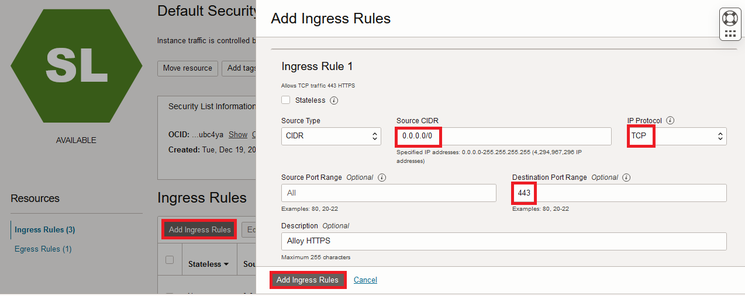
Task: Expand the IP Protocol dropdown
Action: 677,137
